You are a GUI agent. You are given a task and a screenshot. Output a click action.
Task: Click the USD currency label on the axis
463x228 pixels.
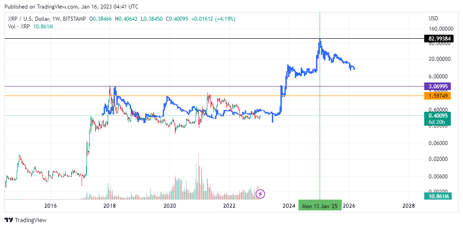[x=434, y=18]
